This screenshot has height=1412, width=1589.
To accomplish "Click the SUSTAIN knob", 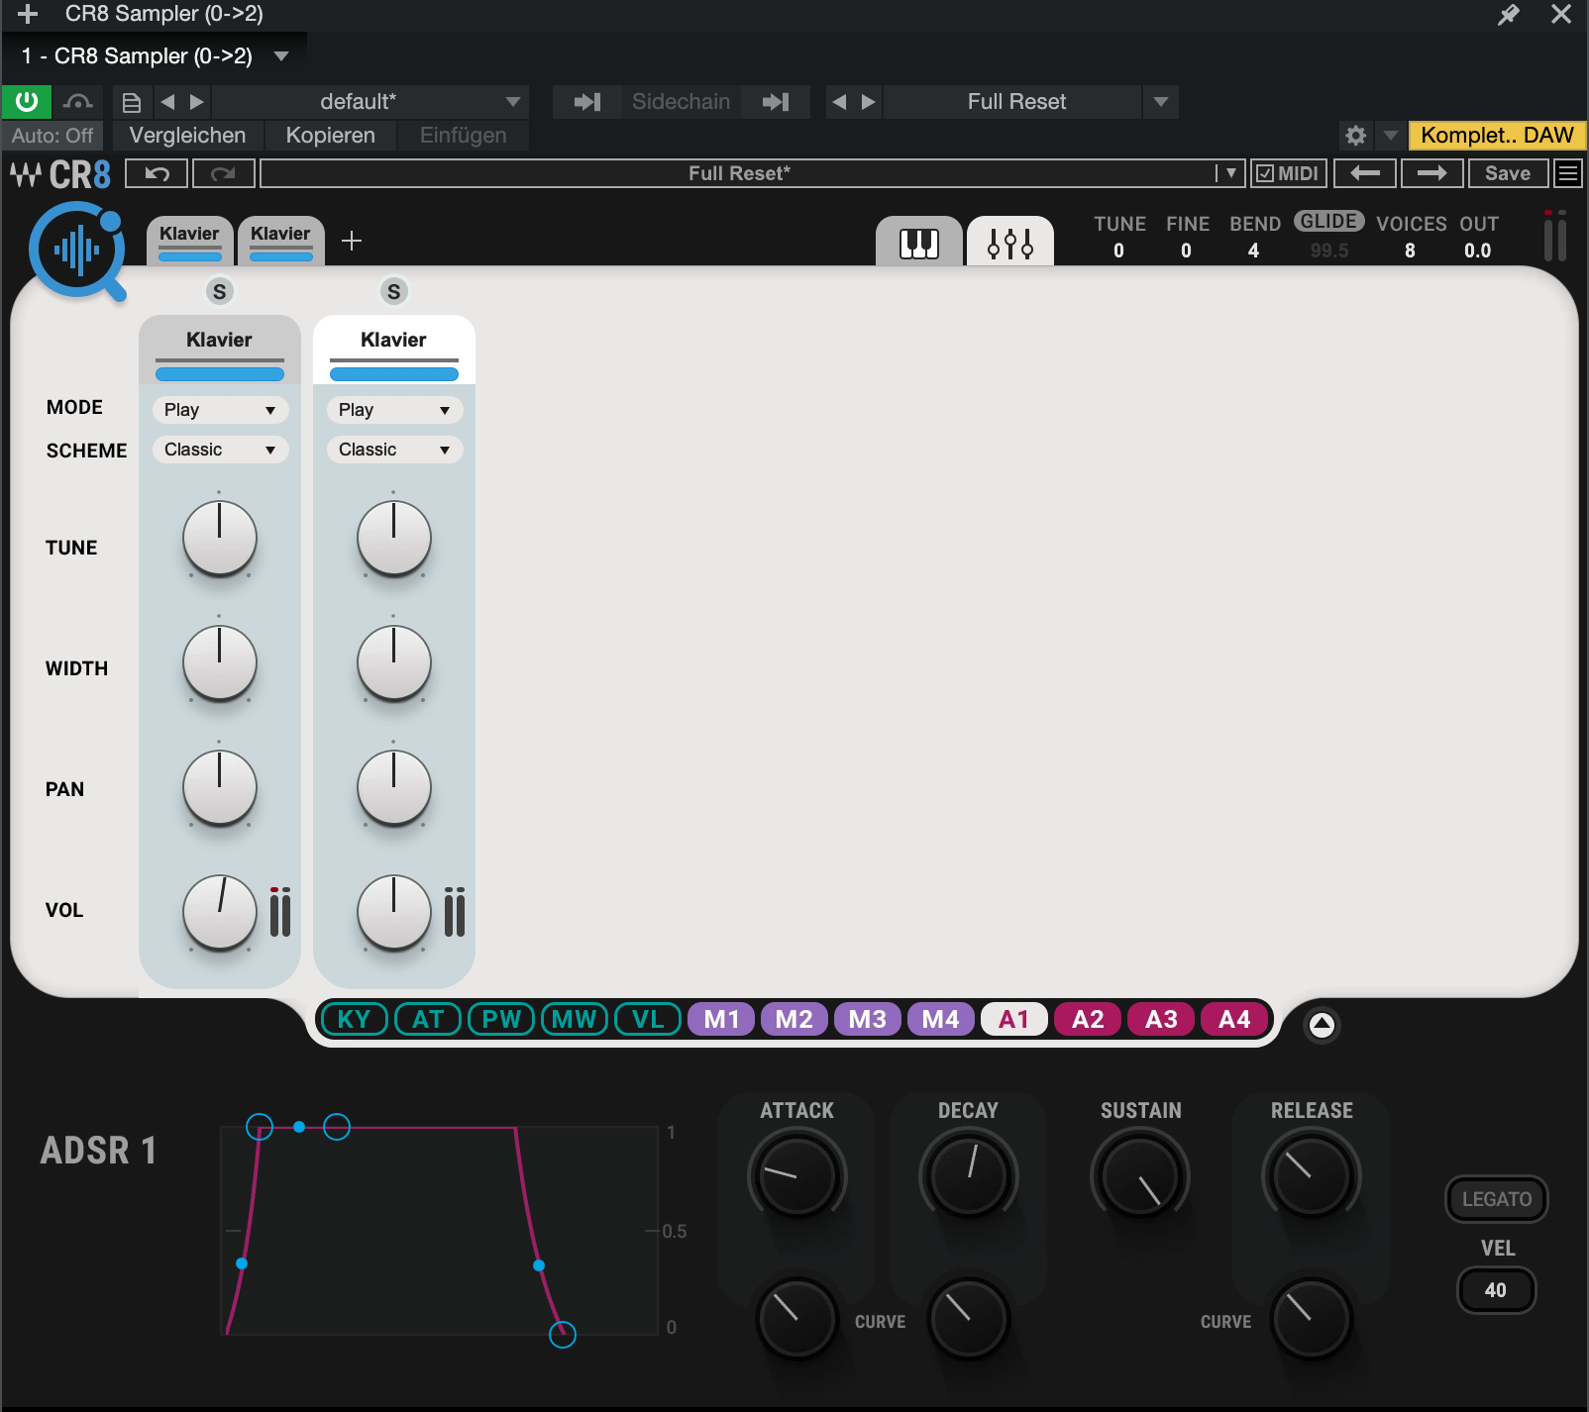I will [1139, 1176].
